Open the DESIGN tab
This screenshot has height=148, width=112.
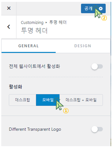[83, 46]
